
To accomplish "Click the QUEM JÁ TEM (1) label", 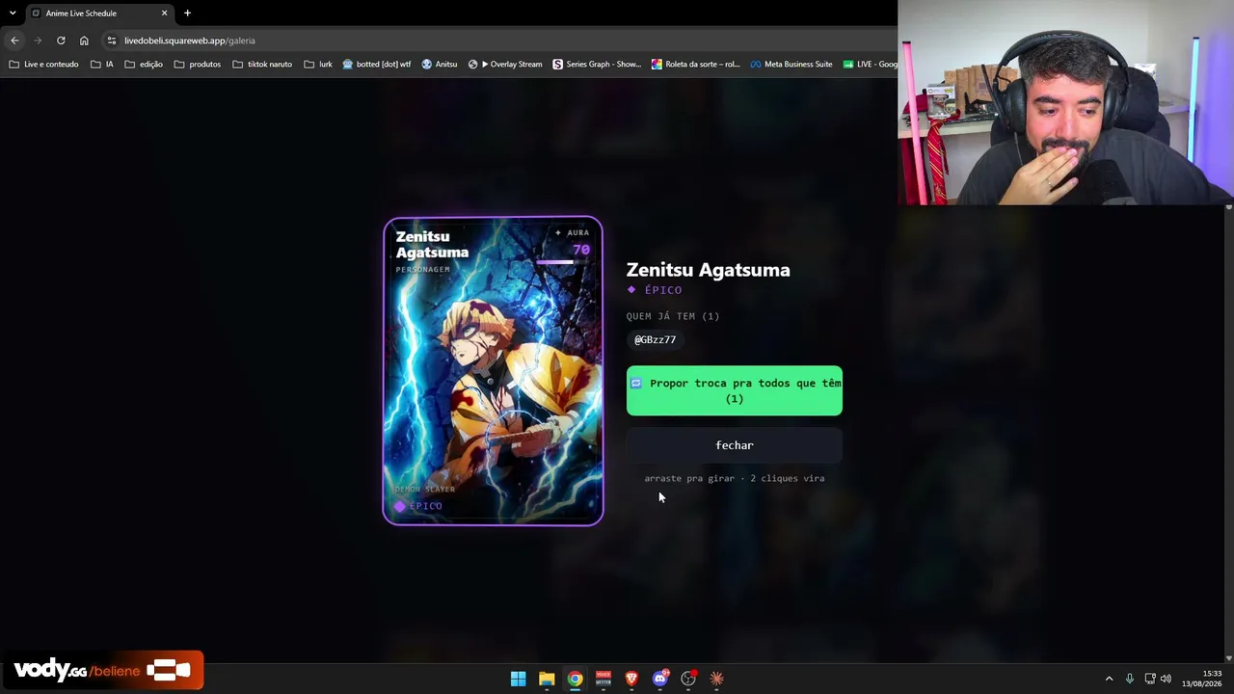I will click(x=673, y=316).
